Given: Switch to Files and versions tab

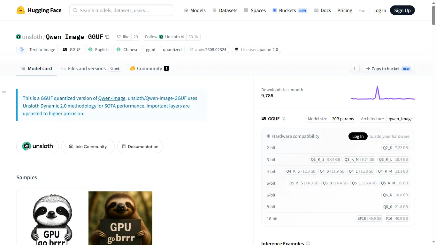Looking at the screenshot, I should [x=91, y=69].
